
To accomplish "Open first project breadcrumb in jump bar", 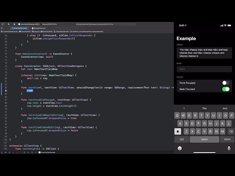I will tap(9, 31).
